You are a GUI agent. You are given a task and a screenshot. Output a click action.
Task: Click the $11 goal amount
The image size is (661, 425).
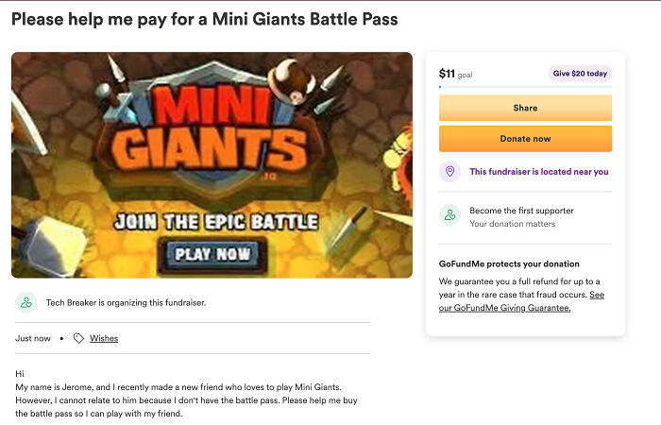448,74
